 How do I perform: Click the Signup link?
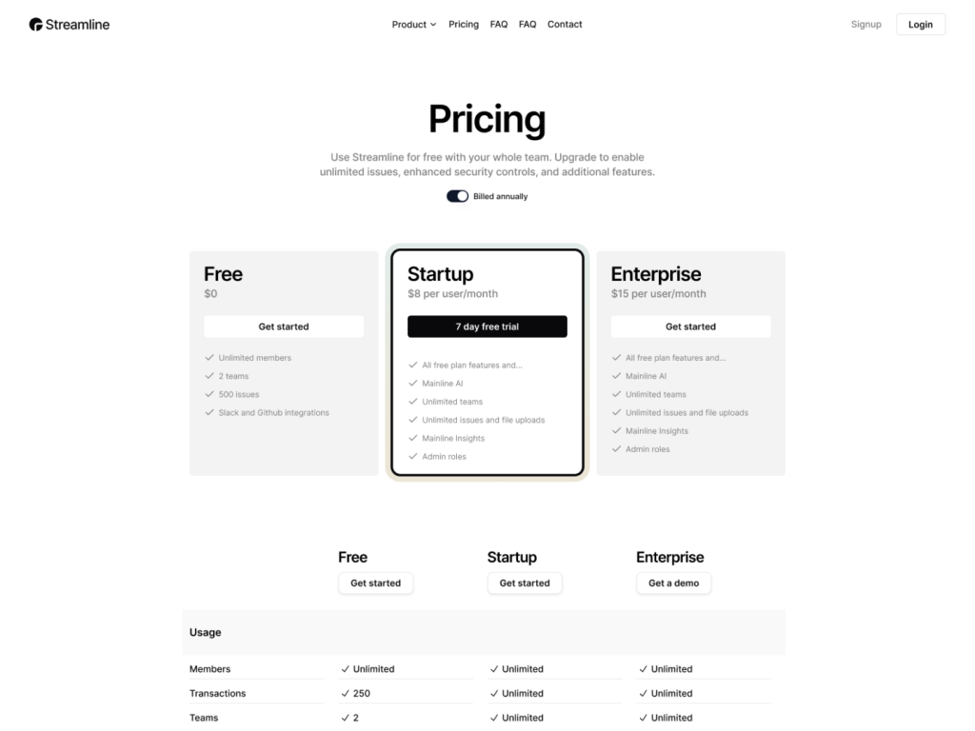[866, 24]
